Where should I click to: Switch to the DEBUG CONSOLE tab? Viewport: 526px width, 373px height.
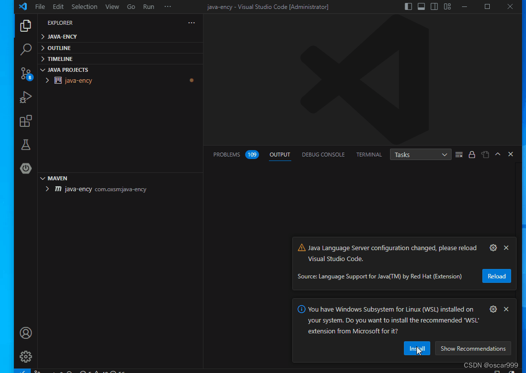click(x=323, y=155)
